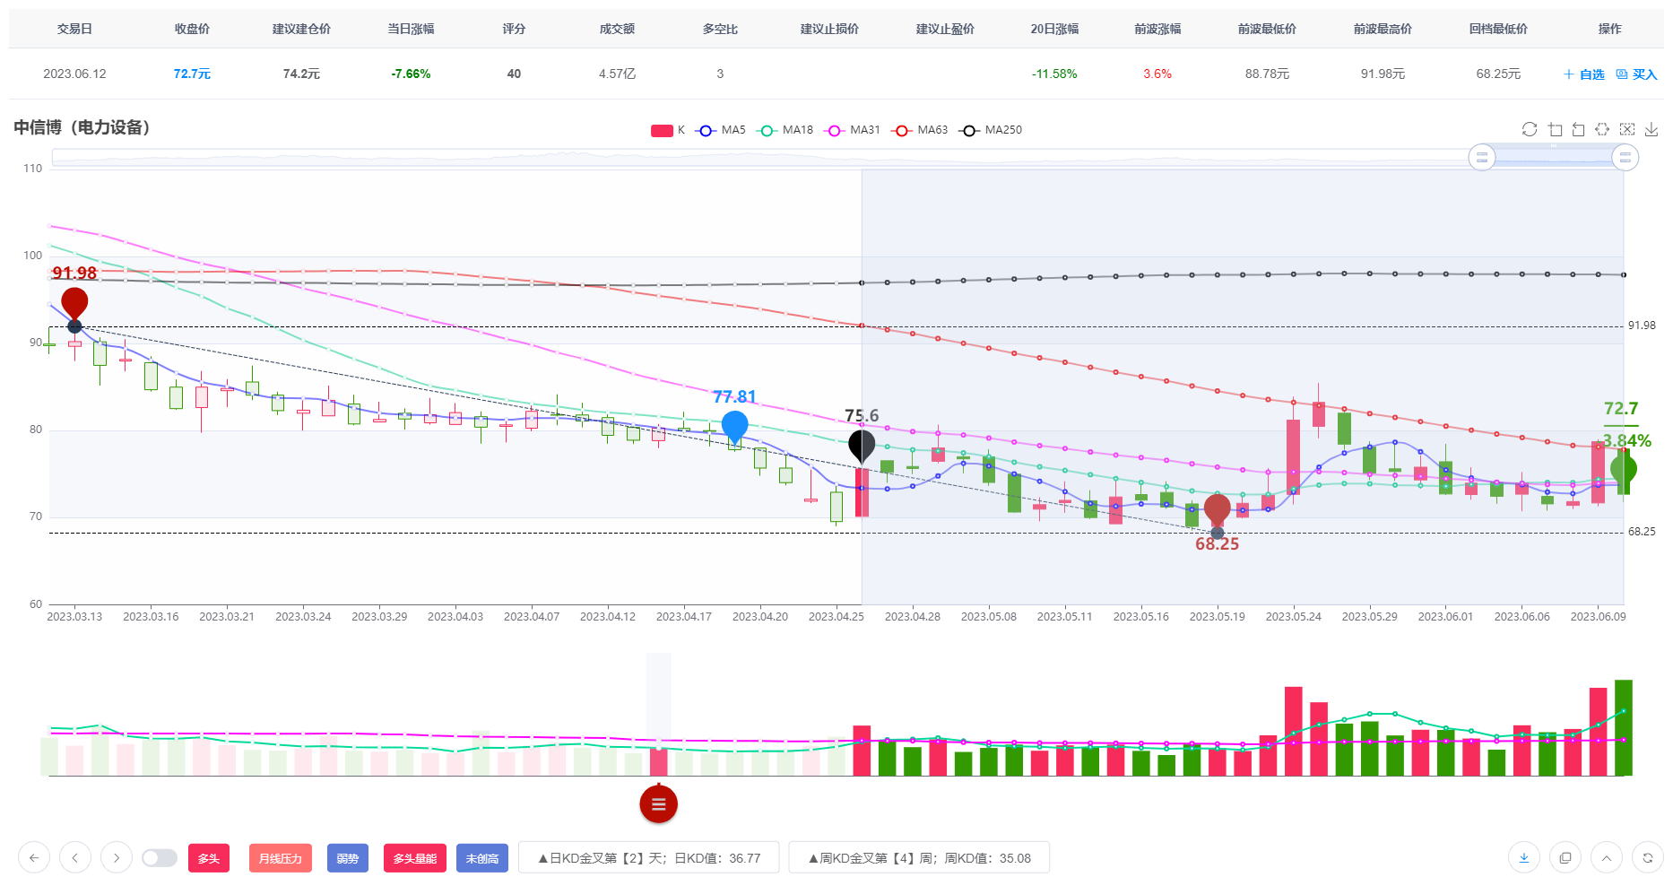This screenshot has height=877, width=1673.
Task: Toggle K candlestick series in legend
Action: 668,130
